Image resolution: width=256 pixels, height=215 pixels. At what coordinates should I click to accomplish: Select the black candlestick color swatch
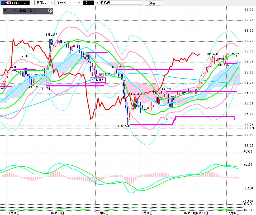click(88, 3)
